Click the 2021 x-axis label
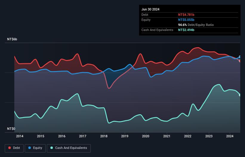 (167, 136)
